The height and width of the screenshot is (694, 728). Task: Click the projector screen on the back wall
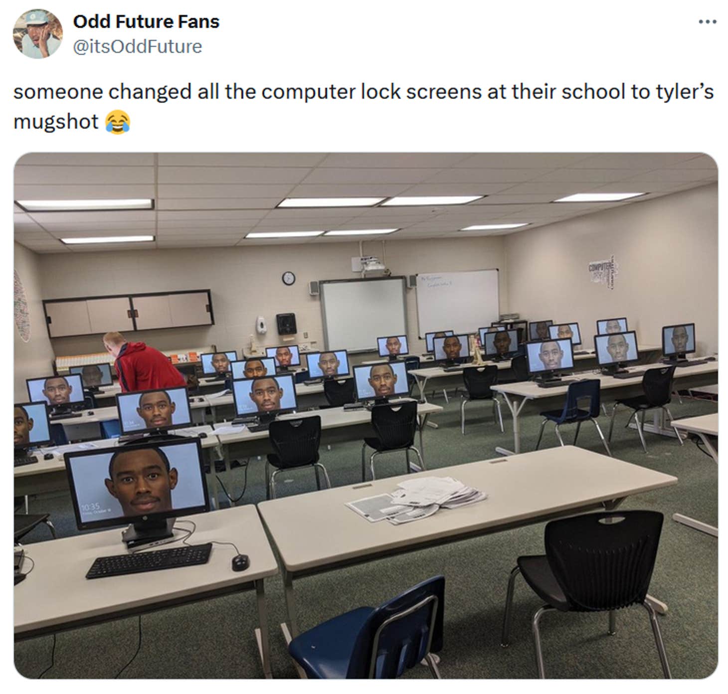pyautogui.click(x=363, y=314)
